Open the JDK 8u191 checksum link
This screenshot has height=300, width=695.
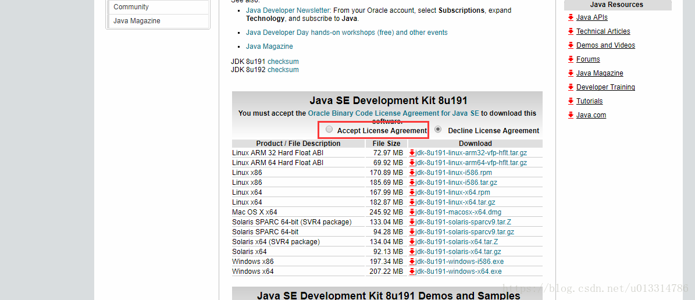283,62
